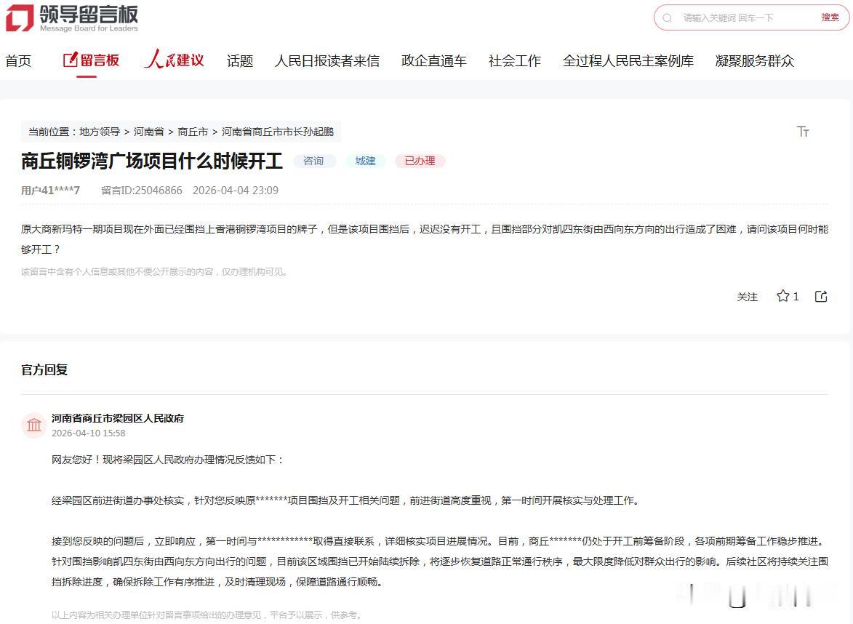Click the Tt font size icon
Viewport: 853px width, 624px height.
point(803,132)
